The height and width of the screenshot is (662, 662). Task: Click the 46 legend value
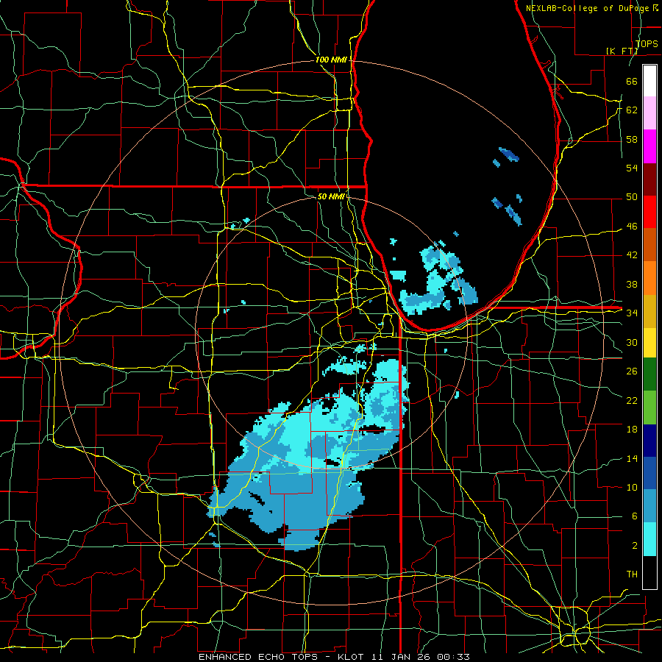click(632, 227)
